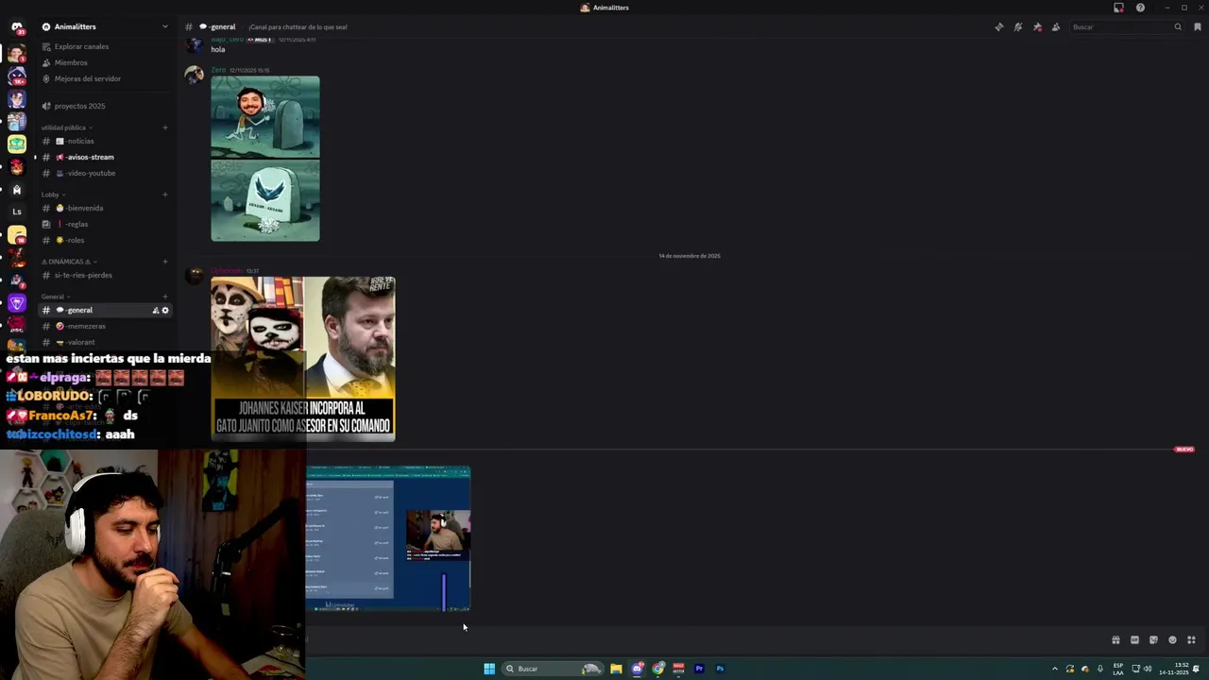Open the bookmark icon next to search

pyautogui.click(x=1198, y=26)
